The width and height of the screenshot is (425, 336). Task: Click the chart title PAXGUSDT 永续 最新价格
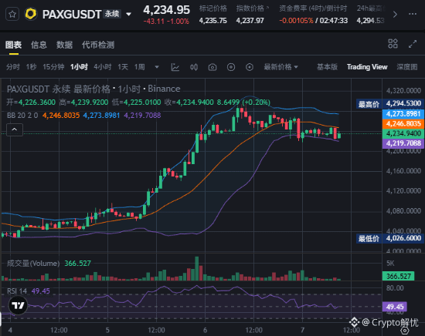pos(59,89)
